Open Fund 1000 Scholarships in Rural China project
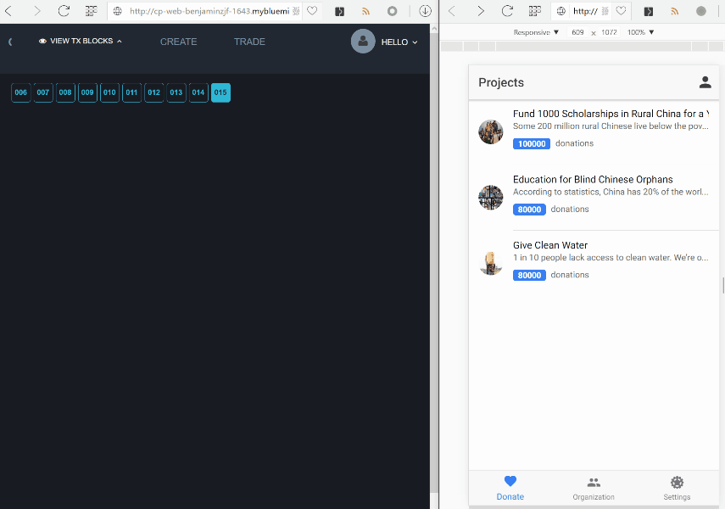Viewport: 725px width, 509px height. (x=594, y=132)
